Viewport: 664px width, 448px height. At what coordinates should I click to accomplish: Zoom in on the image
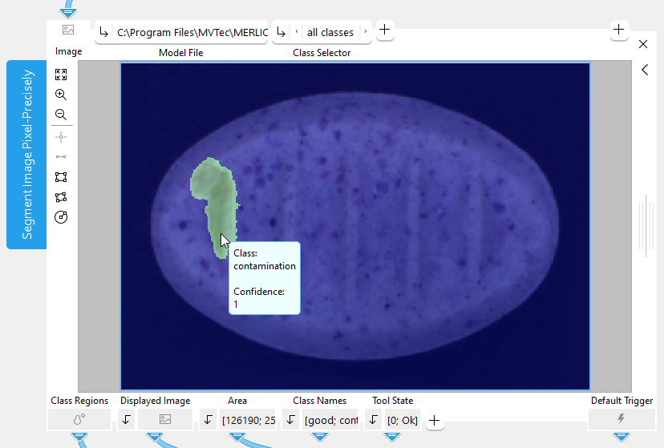(61, 95)
